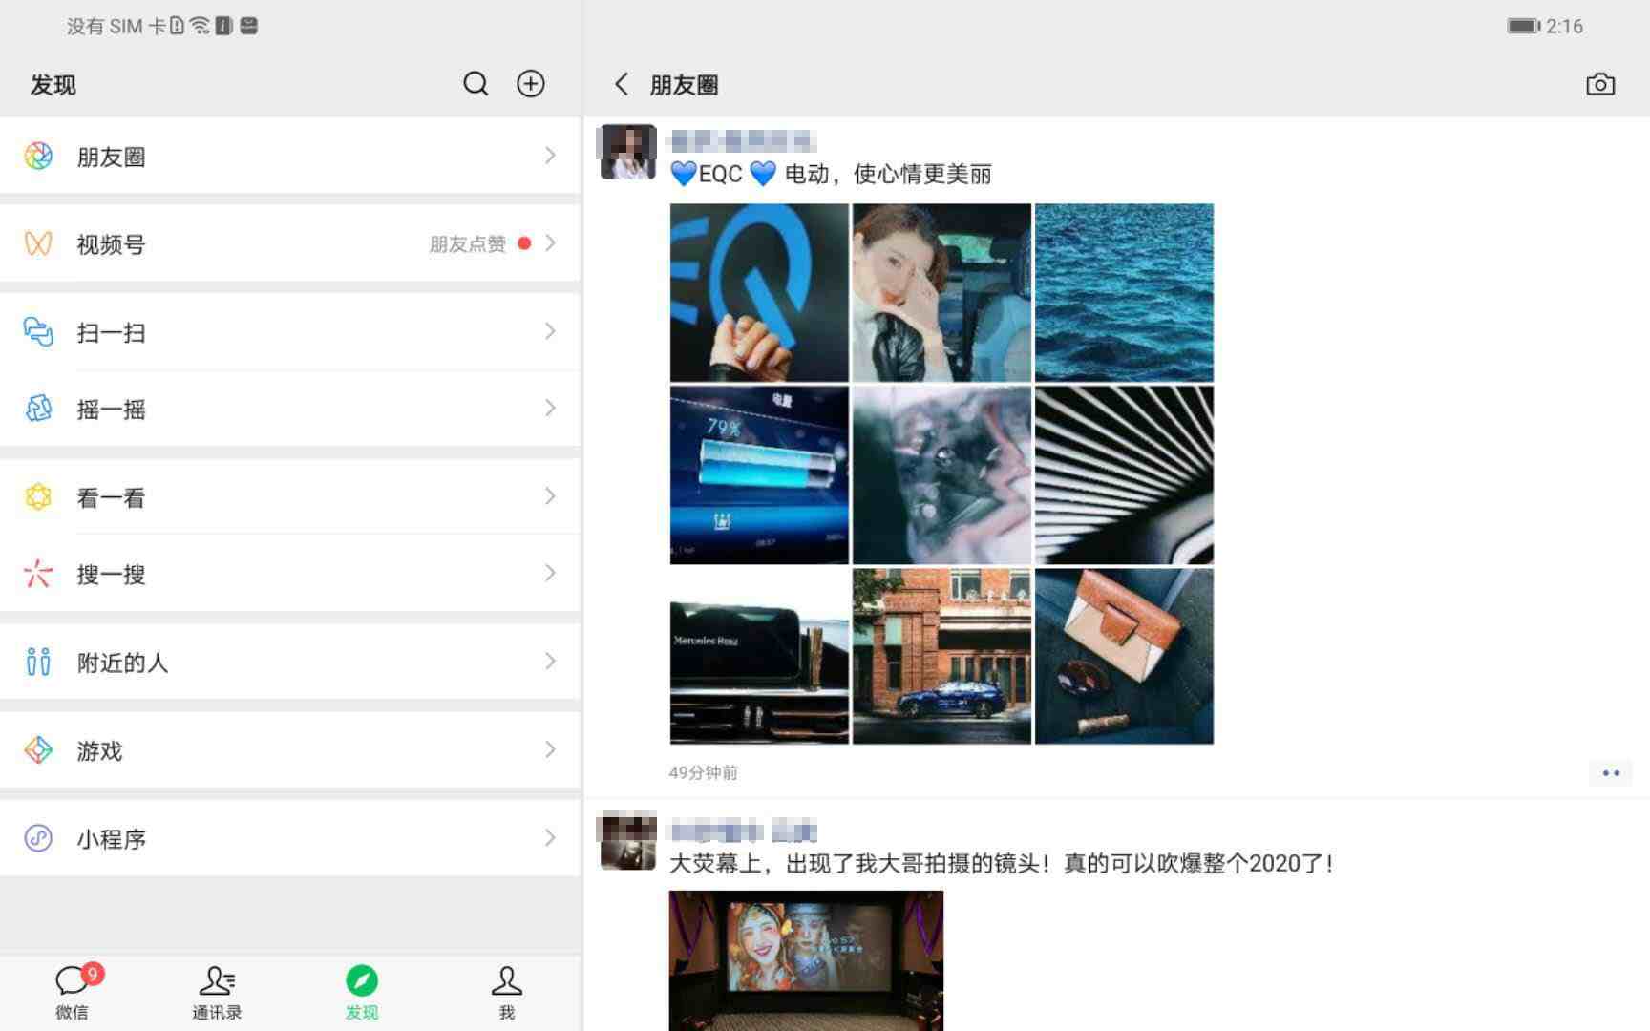Viewport: 1650px width, 1031px height.
Task: Select the 发现 discover tab
Action: click(x=362, y=993)
